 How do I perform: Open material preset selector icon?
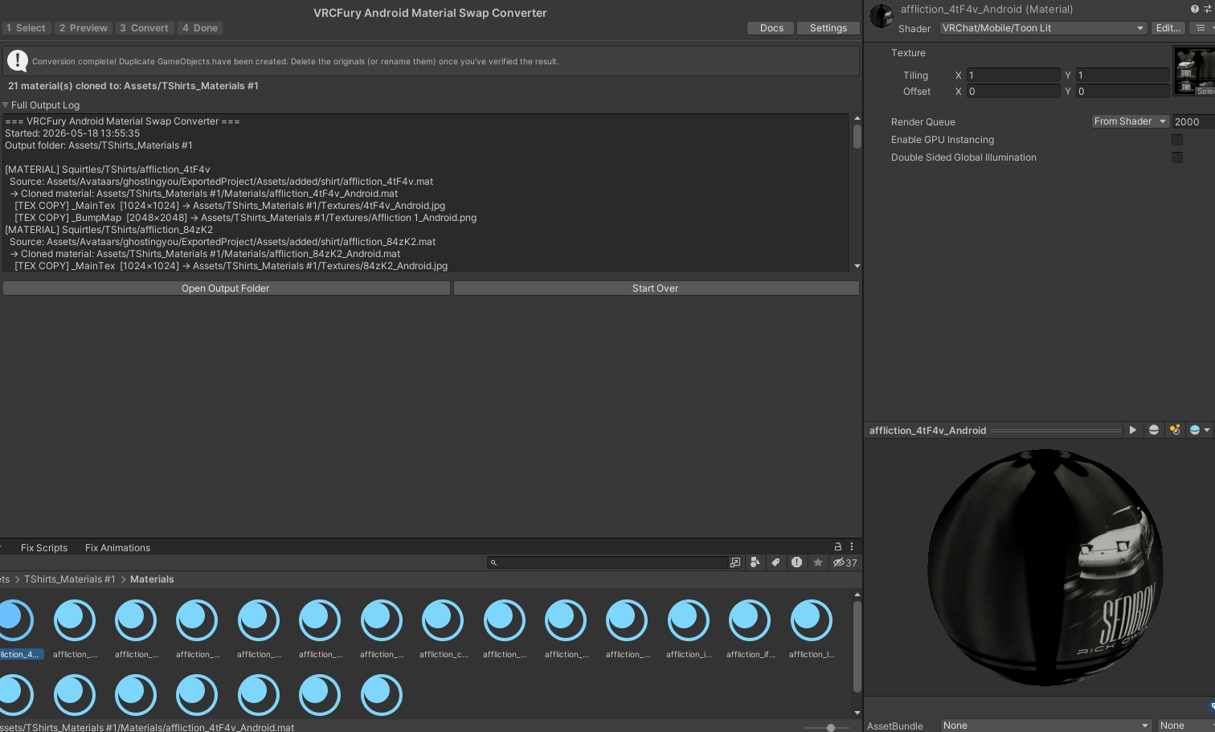1207,9
